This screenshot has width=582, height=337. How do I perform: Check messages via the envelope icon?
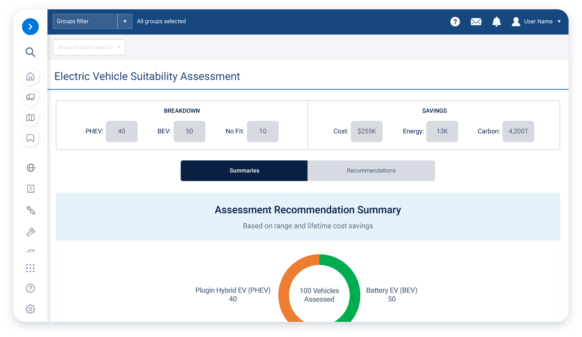tap(476, 21)
